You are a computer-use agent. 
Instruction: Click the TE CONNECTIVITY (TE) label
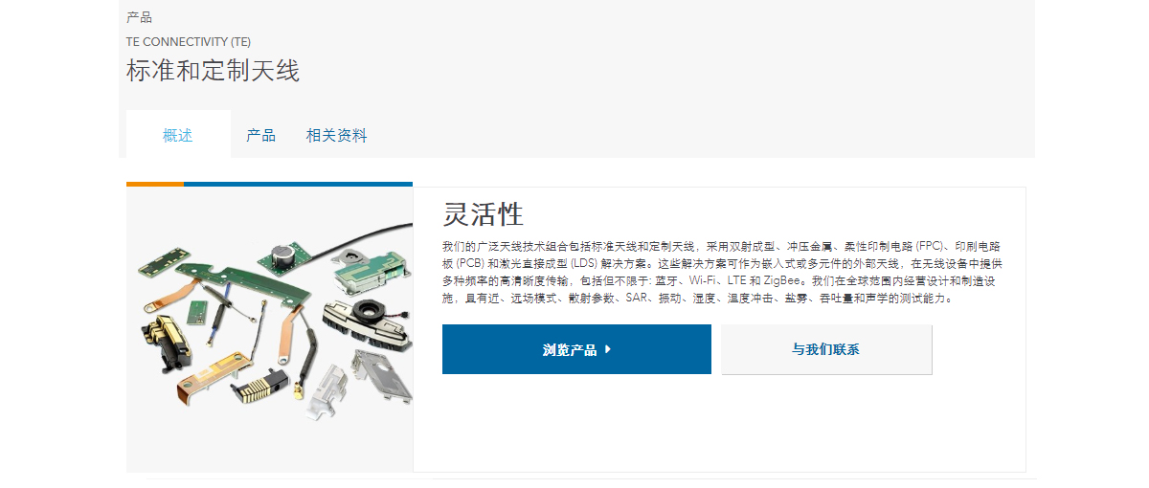pyautogui.click(x=189, y=42)
